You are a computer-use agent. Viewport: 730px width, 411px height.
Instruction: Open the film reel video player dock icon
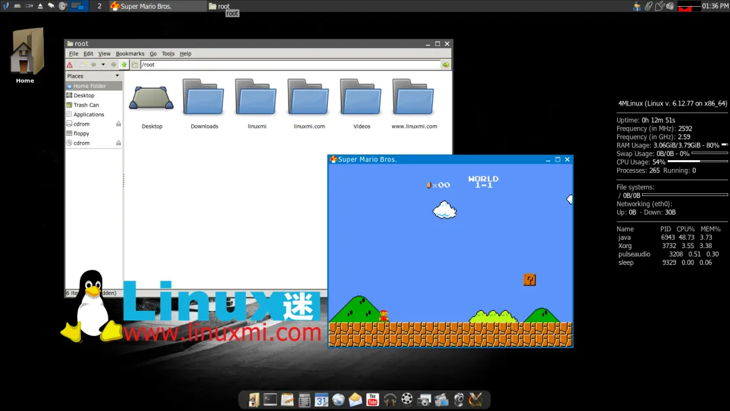coord(407,399)
